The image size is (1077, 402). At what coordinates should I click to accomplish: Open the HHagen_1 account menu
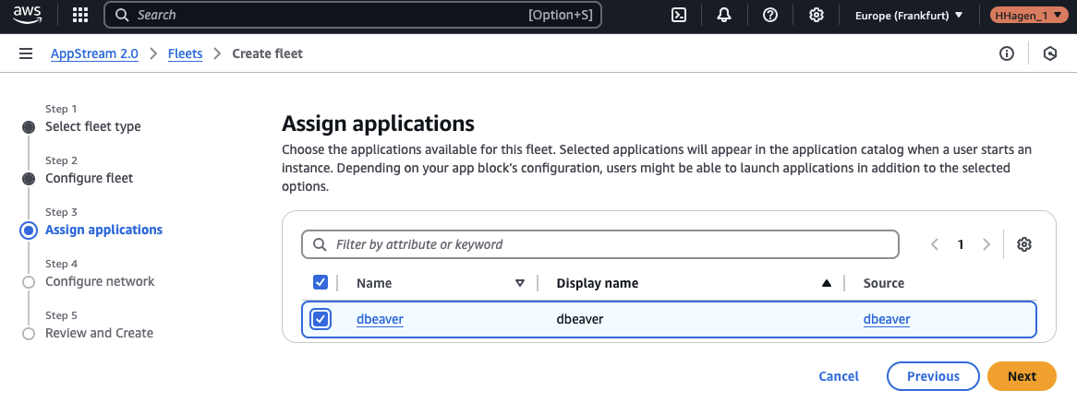(1028, 15)
